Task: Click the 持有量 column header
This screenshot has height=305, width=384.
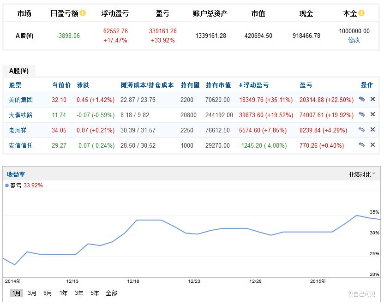Action: [190, 85]
